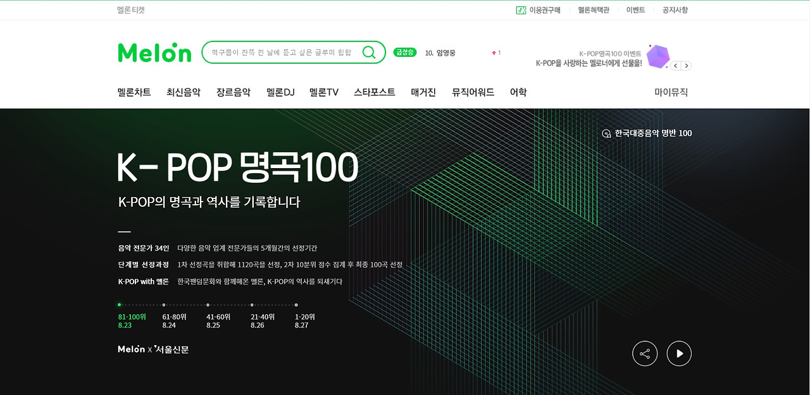This screenshot has height=395, width=810.
Task: Click the search magnifier icon
Action: tap(369, 52)
